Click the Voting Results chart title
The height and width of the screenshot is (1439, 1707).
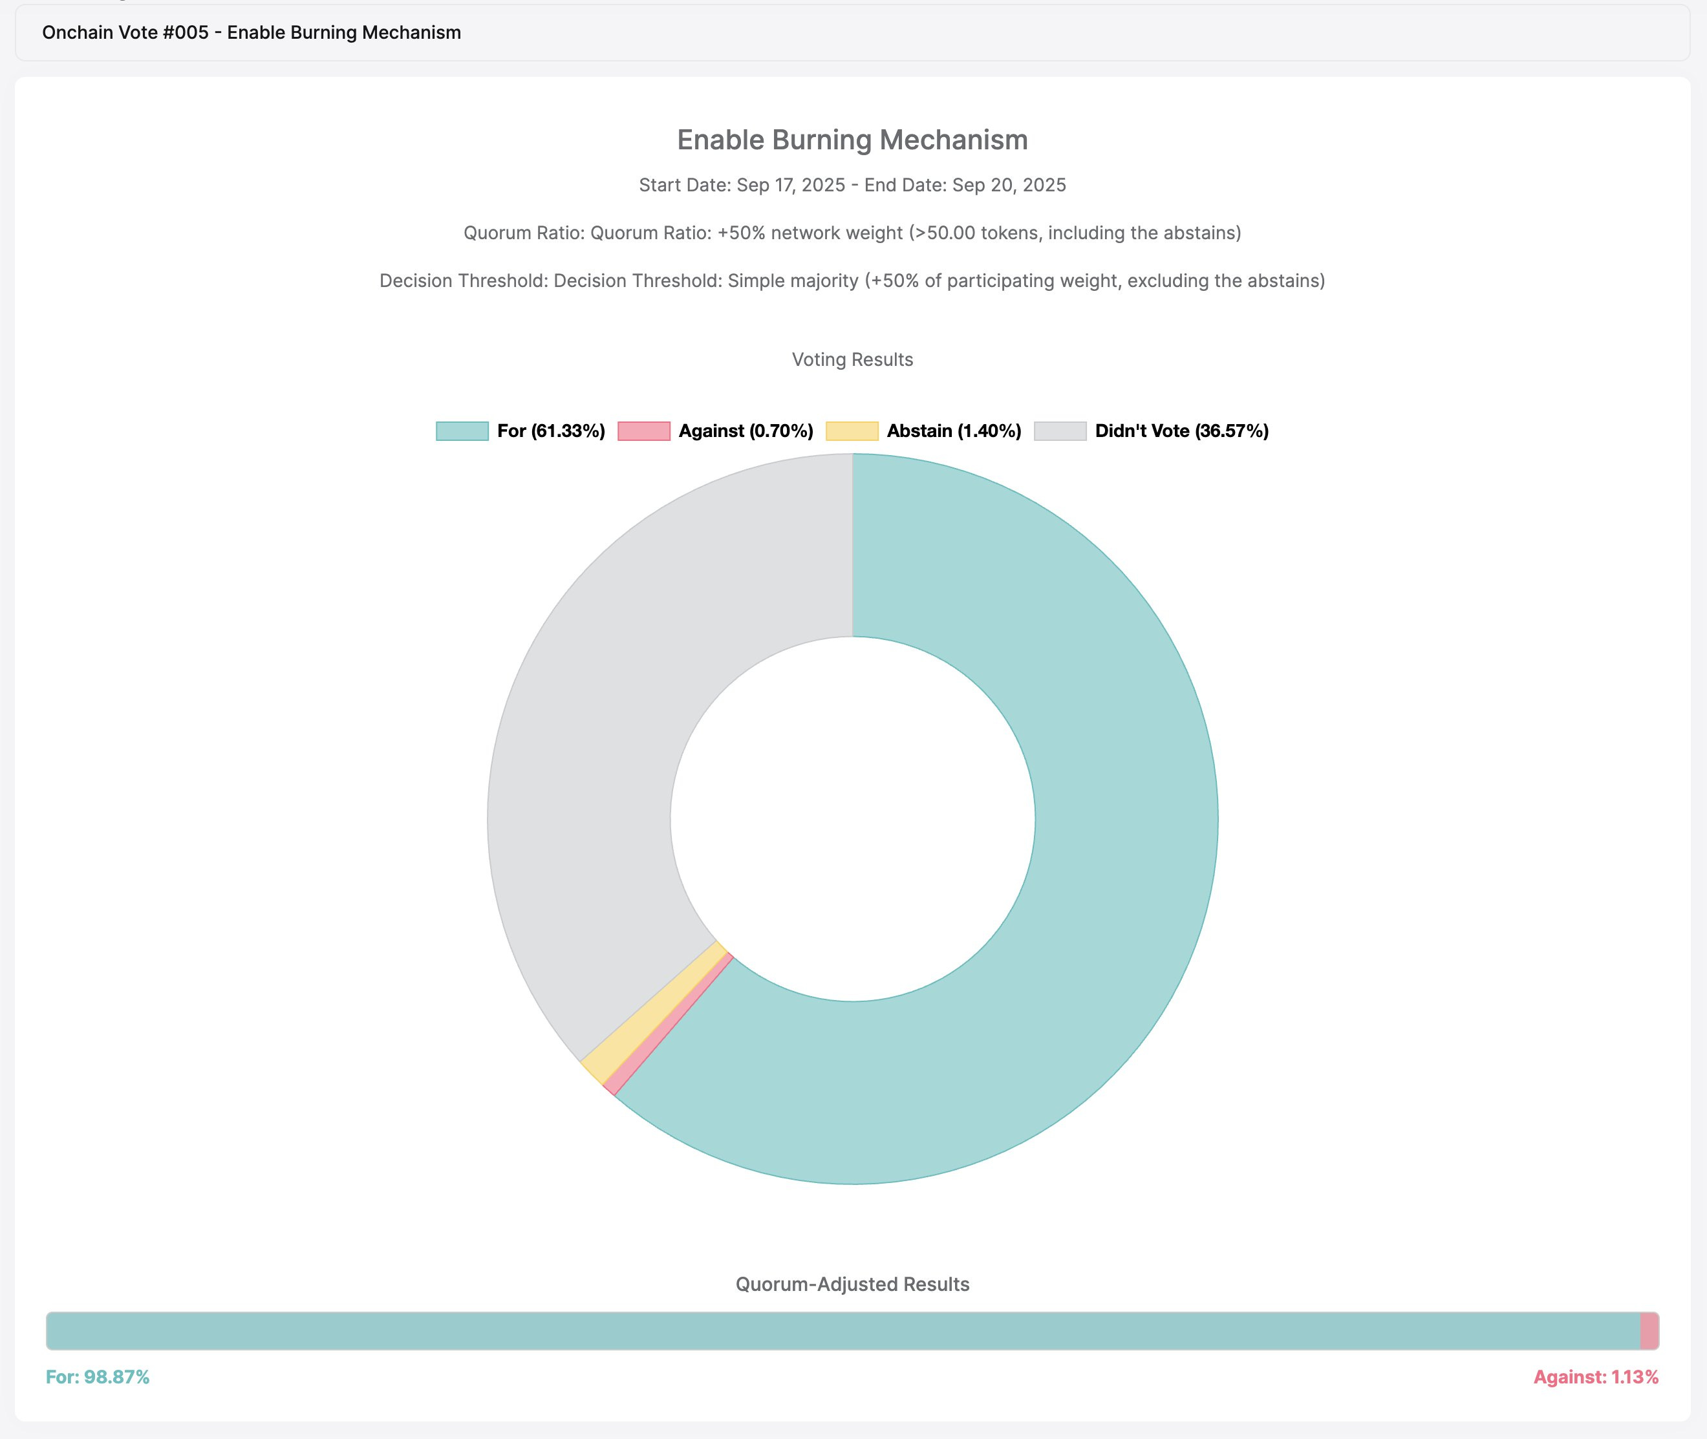[x=852, y=359]
